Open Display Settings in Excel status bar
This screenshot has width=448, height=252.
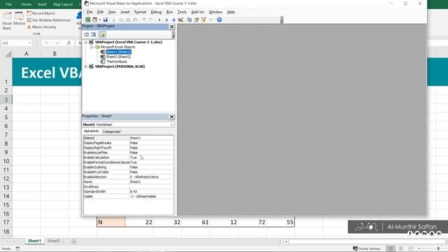(367, 248)
